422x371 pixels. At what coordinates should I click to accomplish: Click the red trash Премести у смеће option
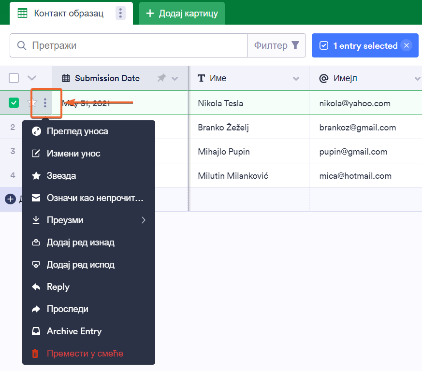tap(85, 354)
